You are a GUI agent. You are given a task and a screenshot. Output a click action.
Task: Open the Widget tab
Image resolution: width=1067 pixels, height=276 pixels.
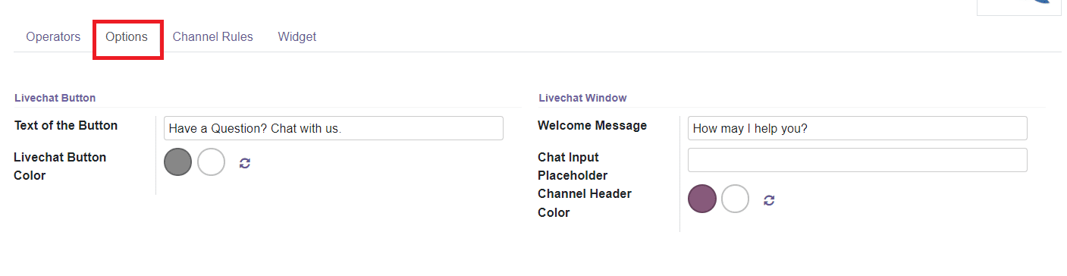point(297,36)
